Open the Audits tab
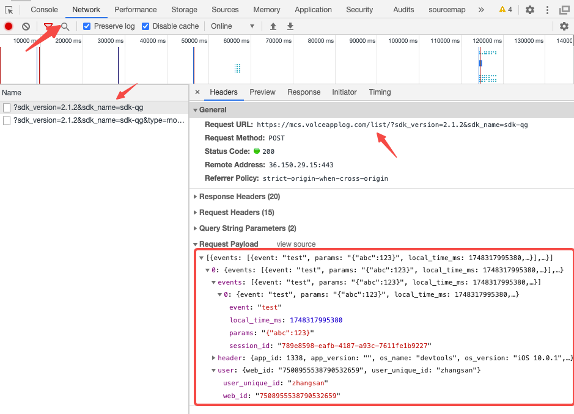 click(x=403, y=10)
